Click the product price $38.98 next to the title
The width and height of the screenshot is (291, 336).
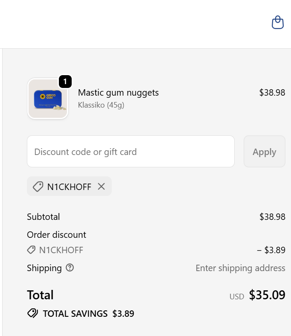(x=272, y=93)
